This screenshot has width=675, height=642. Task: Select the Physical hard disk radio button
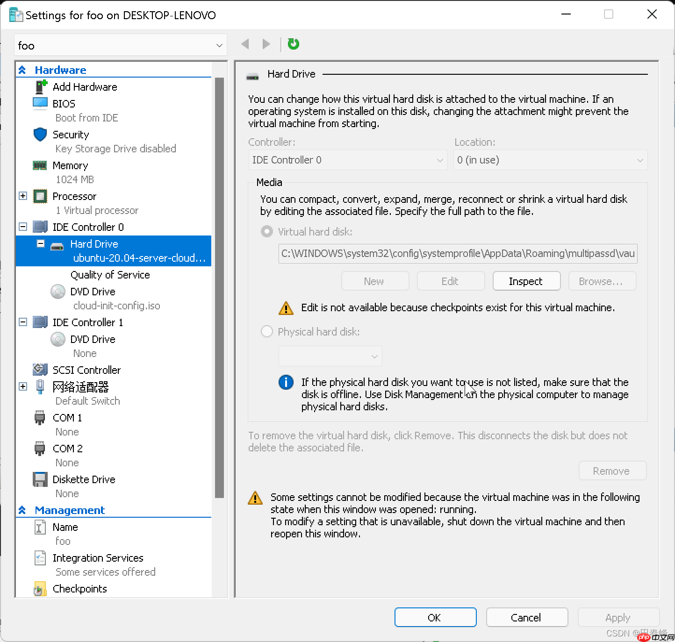click(267, 332)
